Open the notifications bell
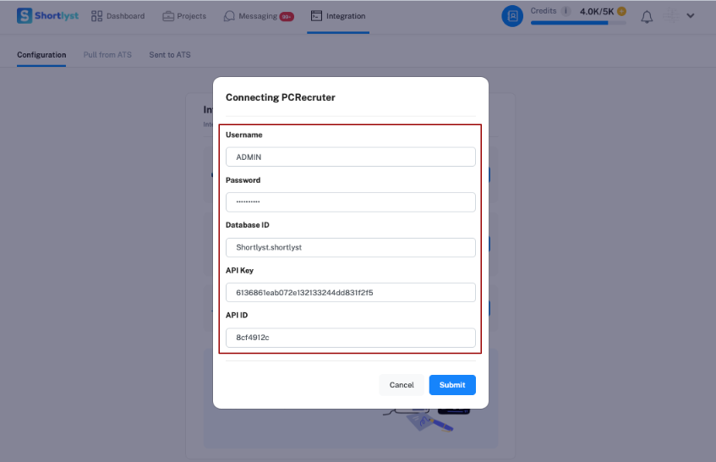 click(x=647, y=17)
